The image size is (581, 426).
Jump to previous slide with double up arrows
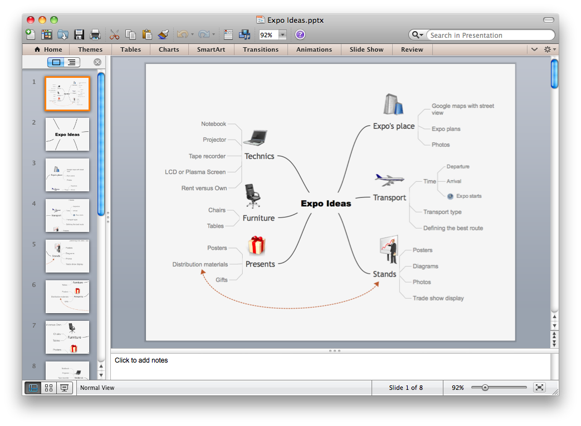pyautogui.click(x=554, y=334)
